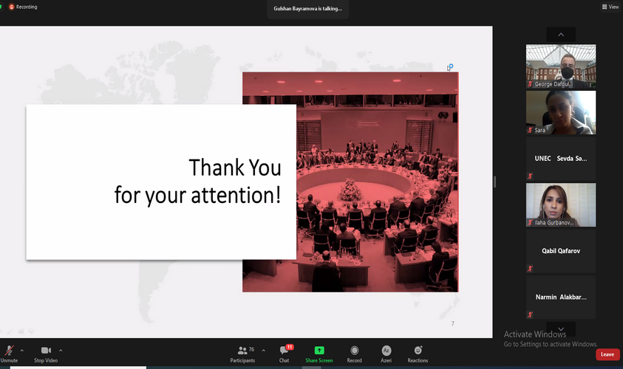Screen dimensions: 623x369
Task: Click the green Share Screen icon
Action: click(x=319, y=353)
